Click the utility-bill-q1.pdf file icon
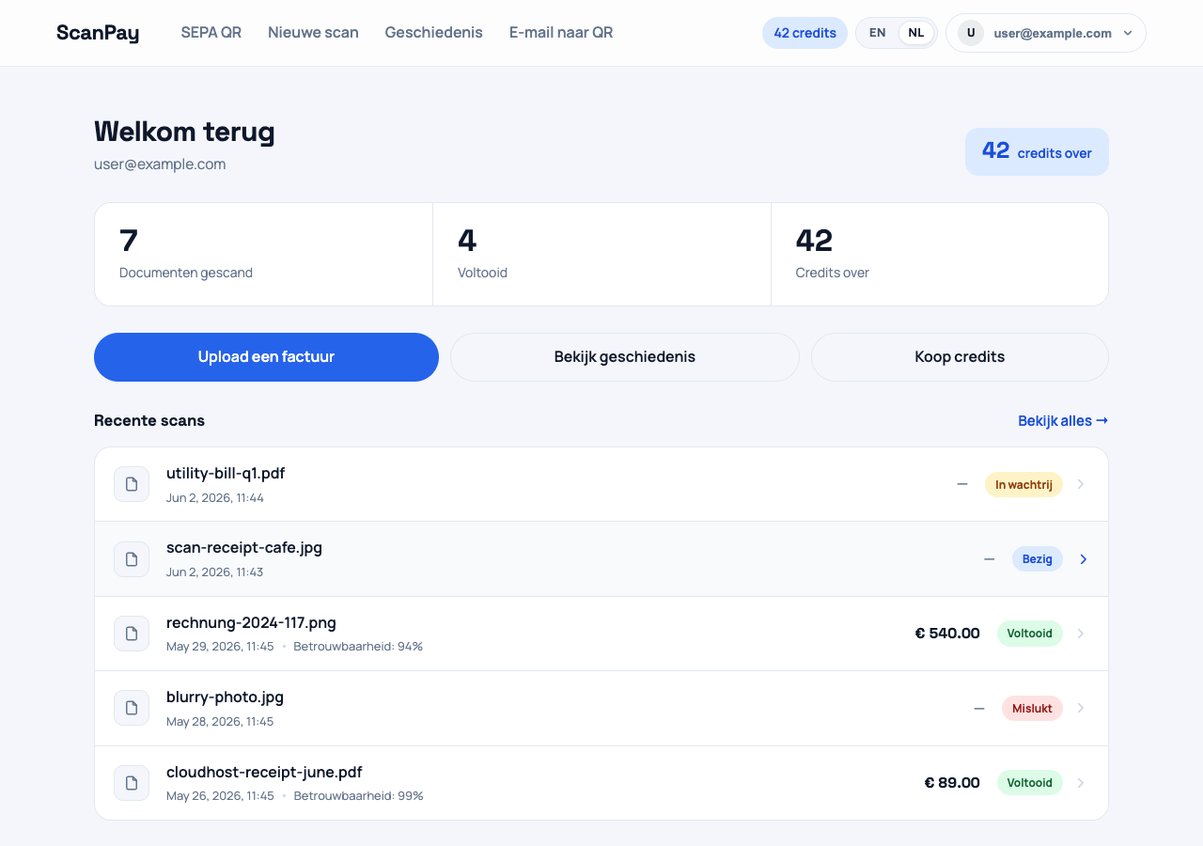Viewport: 1203px width, 846px height. coord(132,484)
